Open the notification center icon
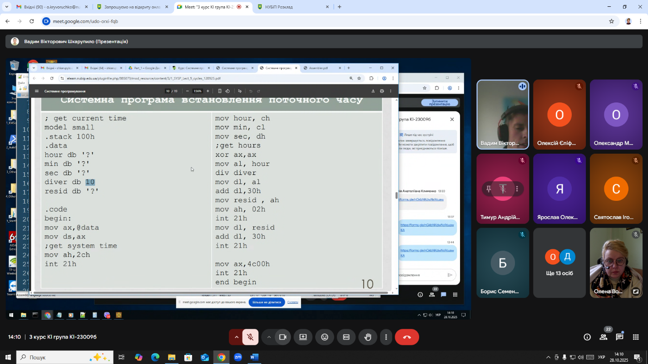Screen dimensions: 648x364 (637, 357)
